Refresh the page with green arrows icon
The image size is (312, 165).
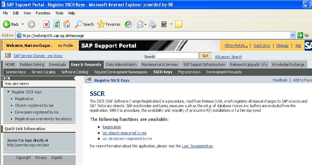[x=57, y=24]
